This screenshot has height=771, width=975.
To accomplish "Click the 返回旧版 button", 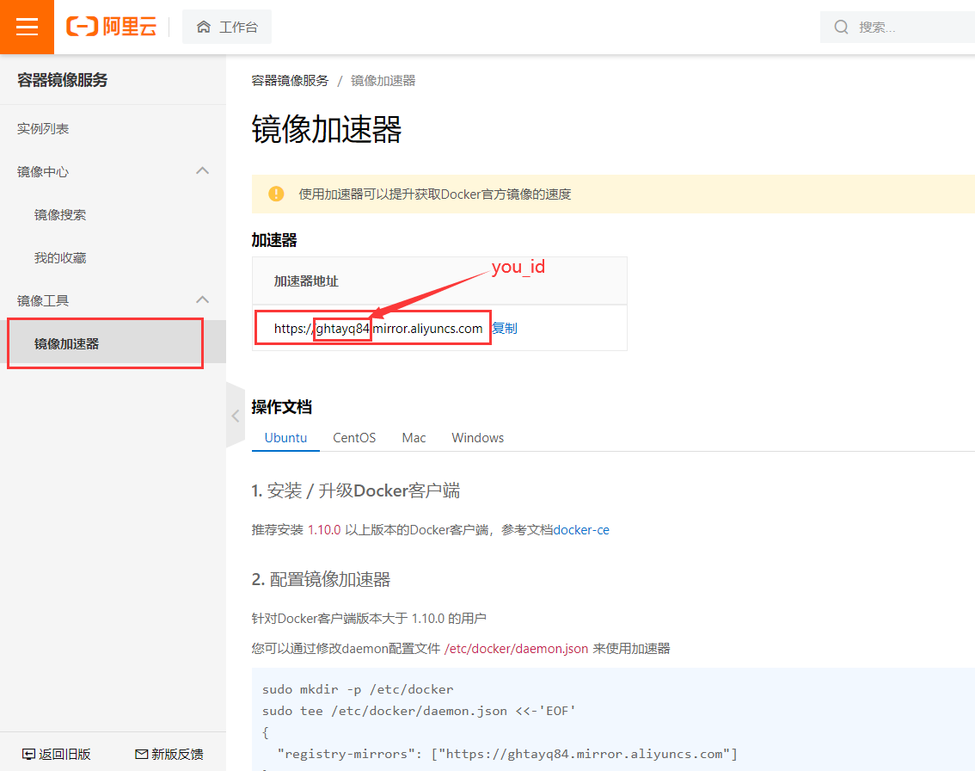I will pyautogui.click(x=57, y=754).
